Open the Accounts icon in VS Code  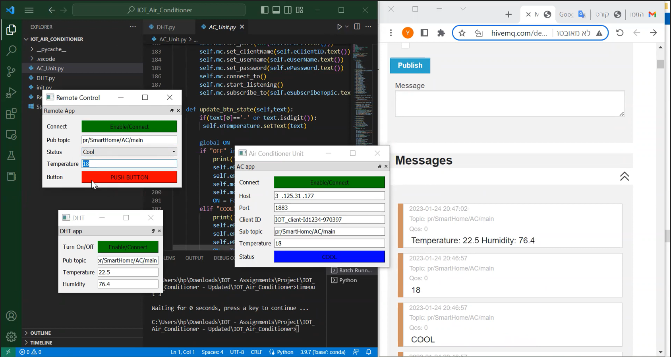[x=11, y=316]
